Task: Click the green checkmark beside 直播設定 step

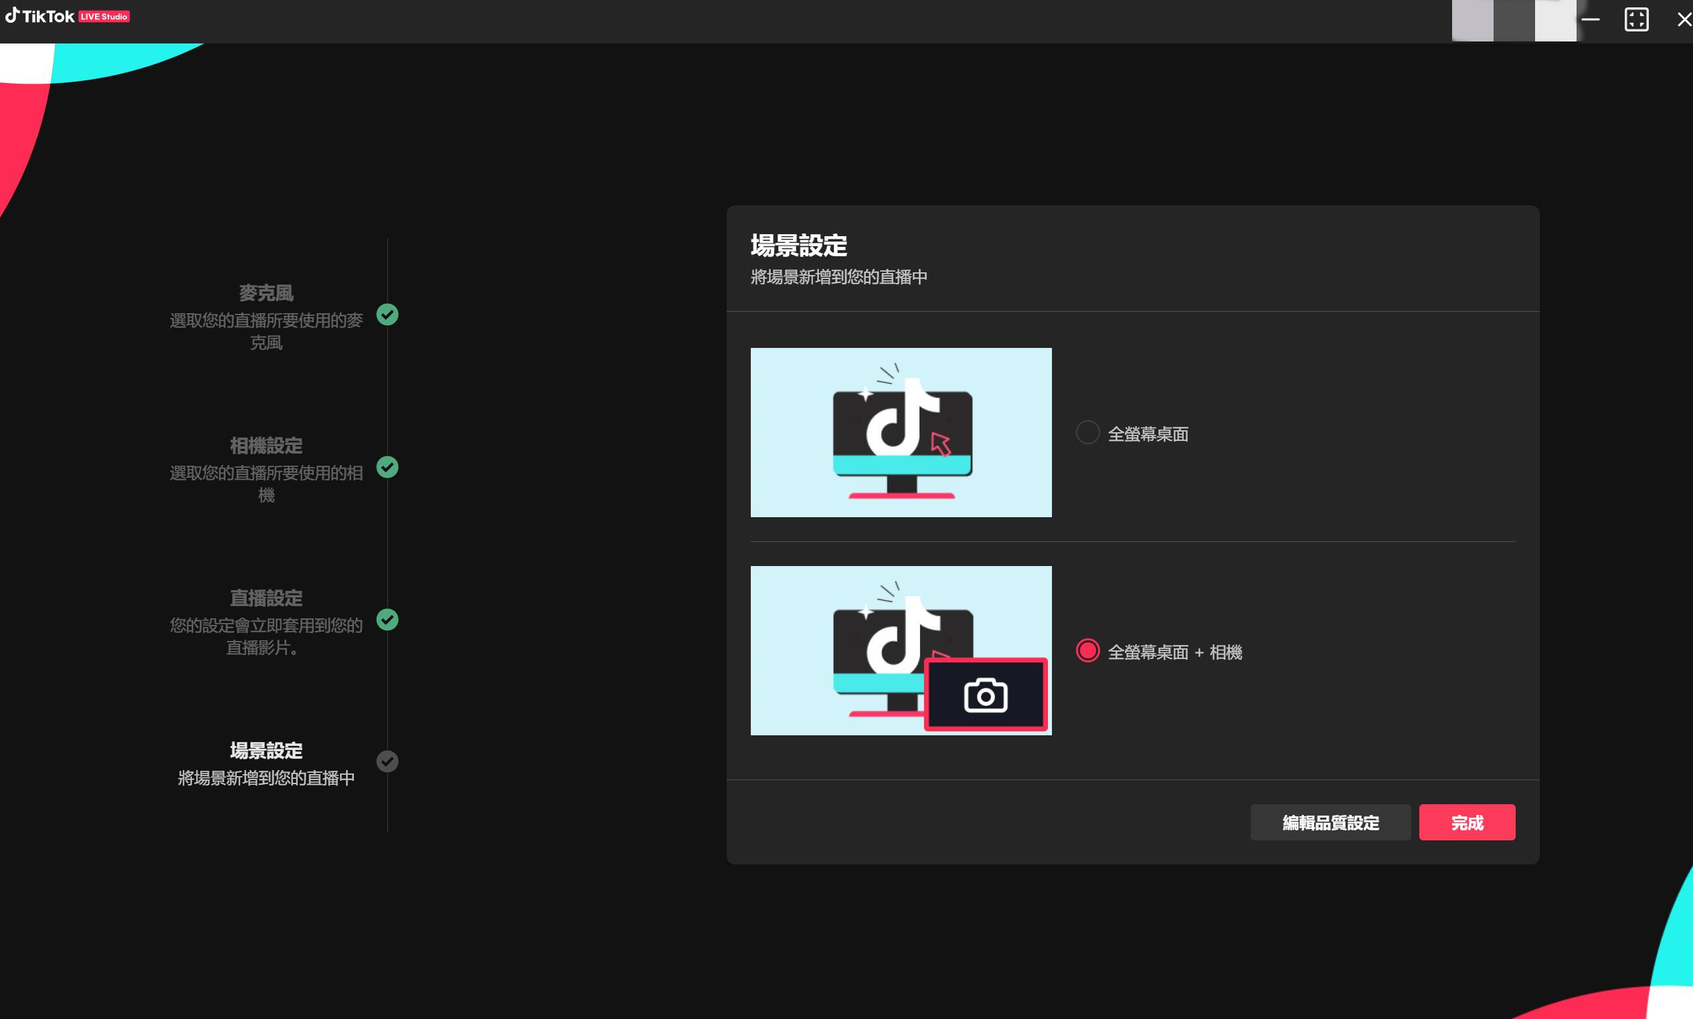Action: tap(387, 620)
